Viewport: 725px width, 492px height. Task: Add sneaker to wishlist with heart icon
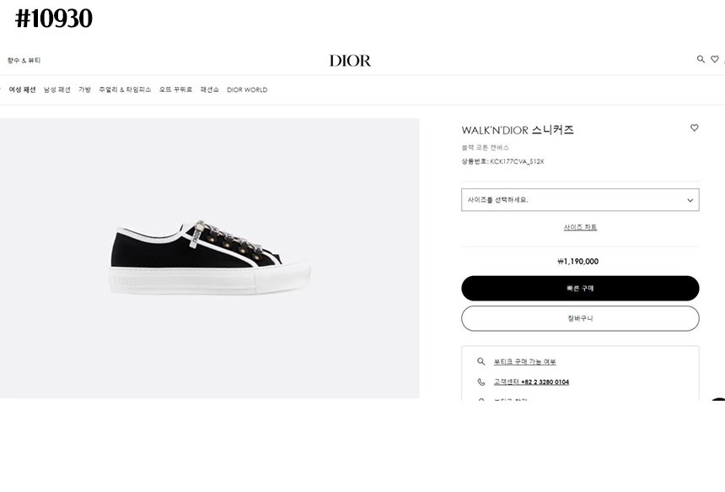point(695,128)
